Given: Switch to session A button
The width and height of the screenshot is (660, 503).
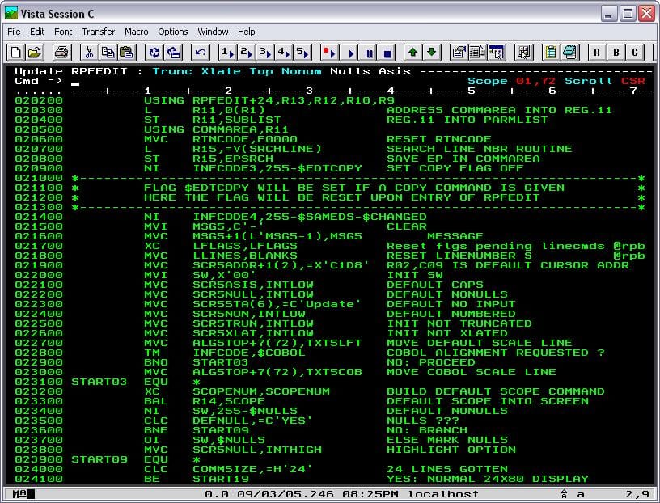Looking at the screenshot, I should coord(597,53).
